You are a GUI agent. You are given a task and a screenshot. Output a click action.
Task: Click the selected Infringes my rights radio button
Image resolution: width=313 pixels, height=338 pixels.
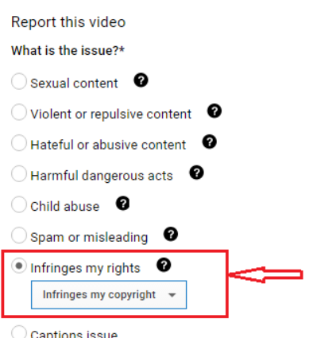click(19, 266)
